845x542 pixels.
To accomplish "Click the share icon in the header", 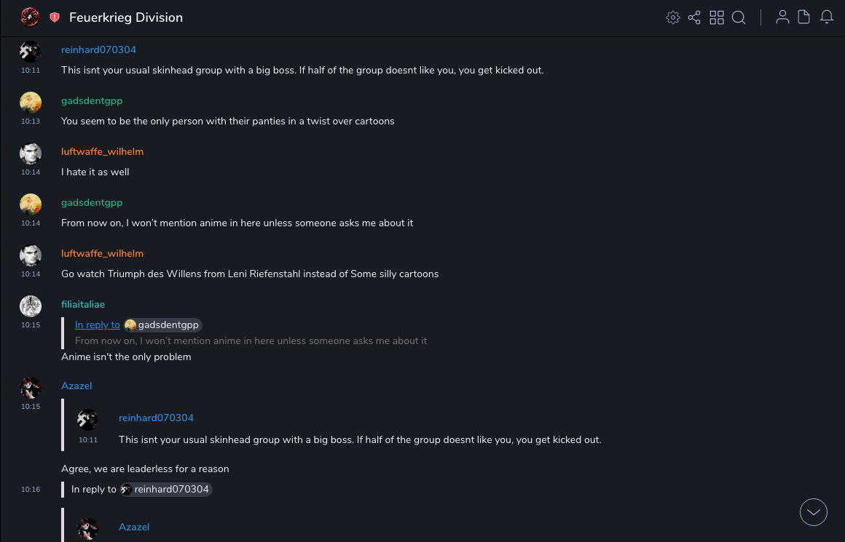I will [x=694, y=17].
